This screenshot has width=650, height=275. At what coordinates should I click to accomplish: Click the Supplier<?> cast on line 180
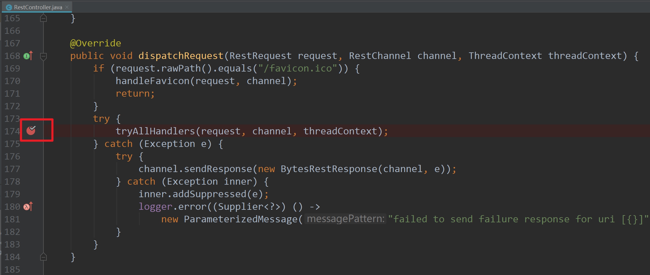point(249,207)
